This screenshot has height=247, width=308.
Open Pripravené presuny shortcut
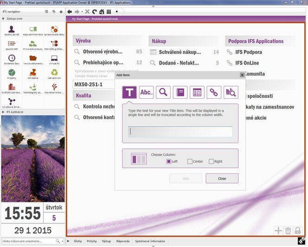click(x=33, y=45)
